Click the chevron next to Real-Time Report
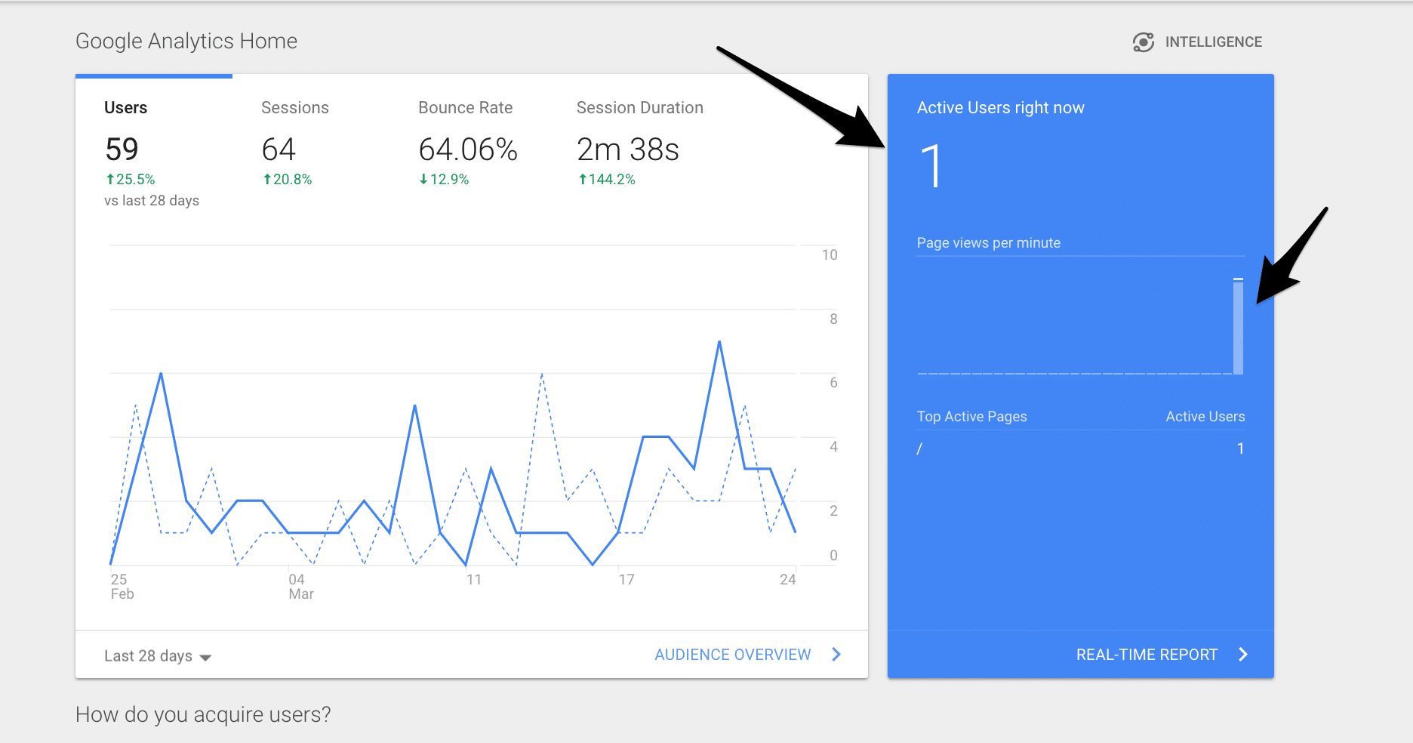Viewport: 1413px width, 743px height. pos(1243,655)
